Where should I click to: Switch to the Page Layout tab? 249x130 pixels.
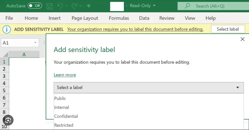click(85, 18)
